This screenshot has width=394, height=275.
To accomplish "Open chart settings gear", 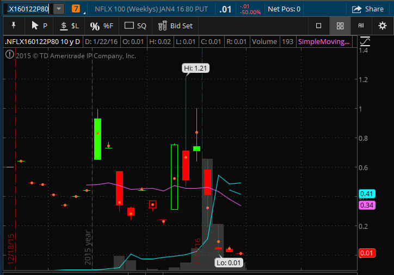I will click(383, 26).
